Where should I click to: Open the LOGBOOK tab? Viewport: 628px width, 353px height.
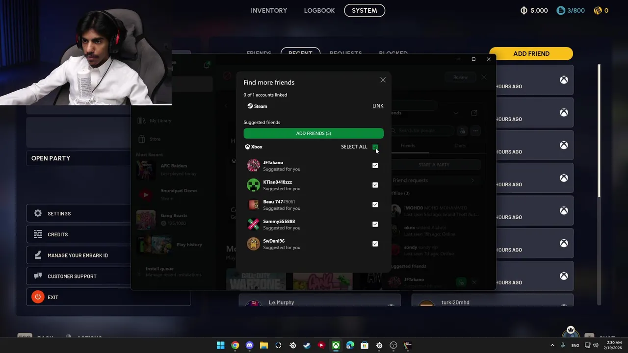319,10
